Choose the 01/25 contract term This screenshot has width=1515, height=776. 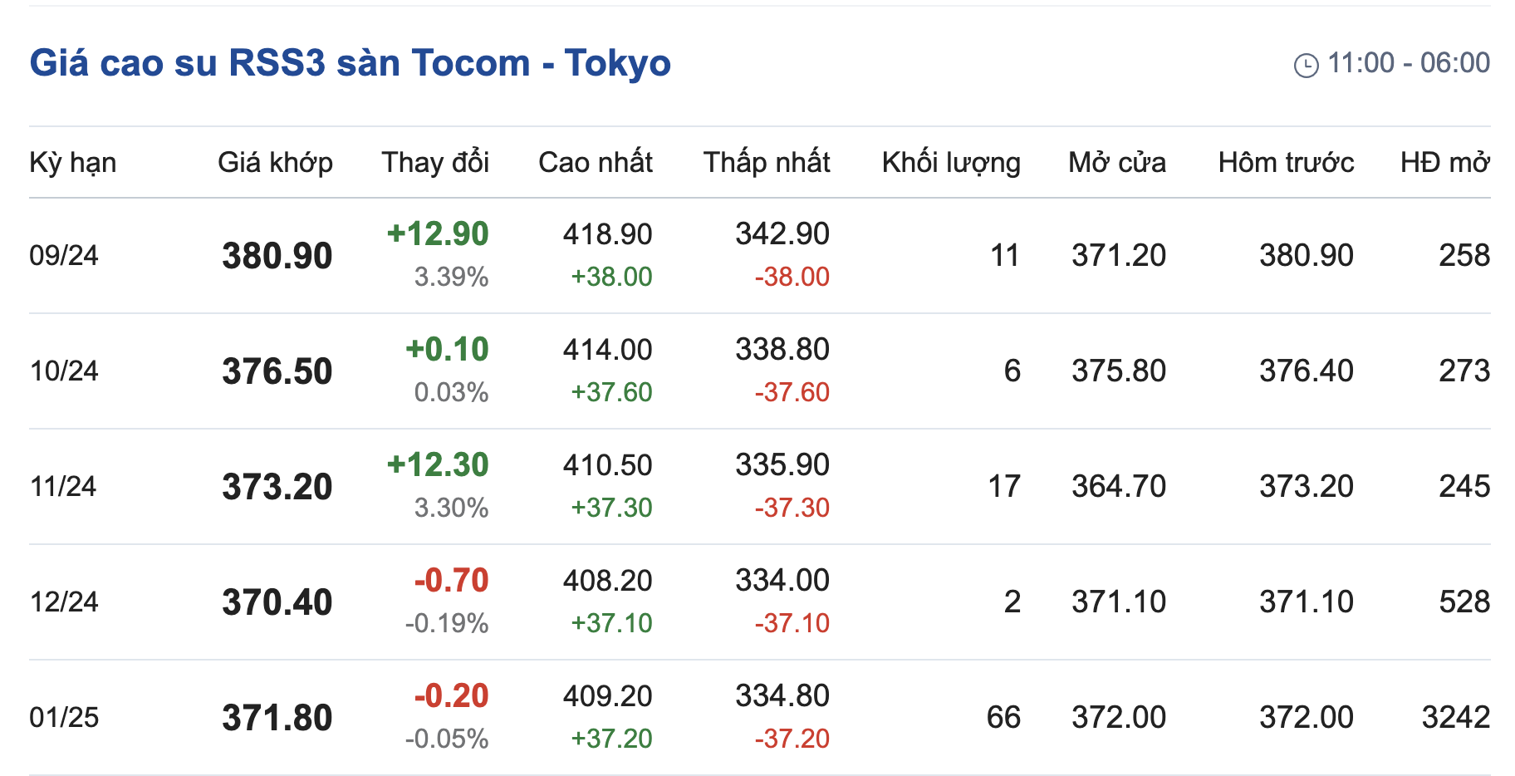pyautogui.click(x=64, y=717)
